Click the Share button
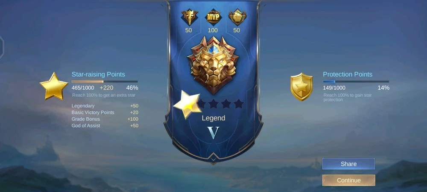This screenshot has width=427, height=192. click(x=348, y=164)
